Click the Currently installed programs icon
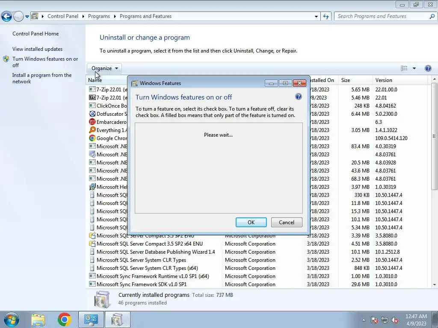438x328 pixels. click(103, 299)
